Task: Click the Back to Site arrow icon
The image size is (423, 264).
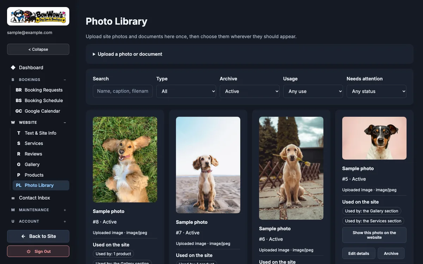Action: 23,237
